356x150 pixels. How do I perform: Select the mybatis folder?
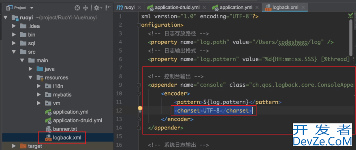click(x=62, y=95)
